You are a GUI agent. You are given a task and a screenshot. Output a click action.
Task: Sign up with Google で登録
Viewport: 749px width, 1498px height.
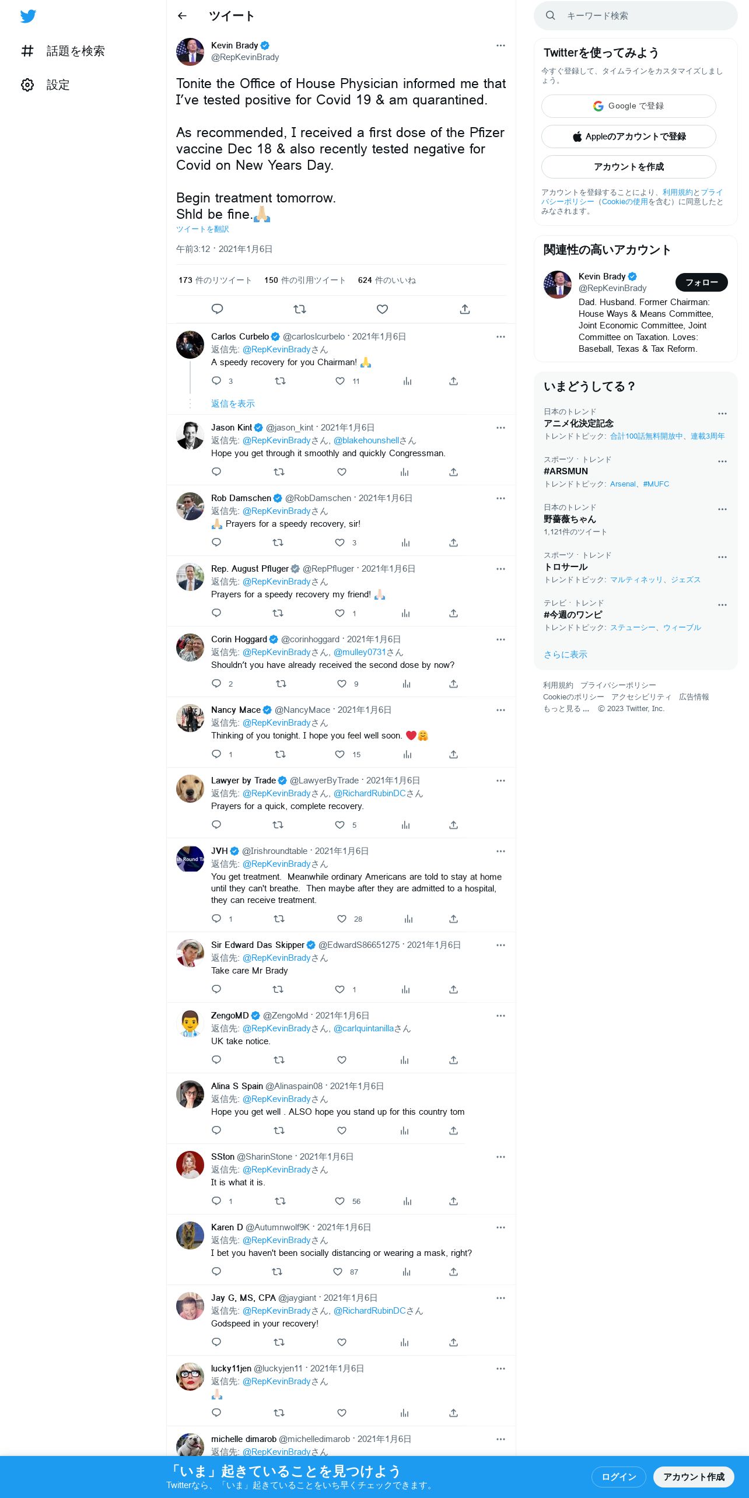click(x=628, y=106)
